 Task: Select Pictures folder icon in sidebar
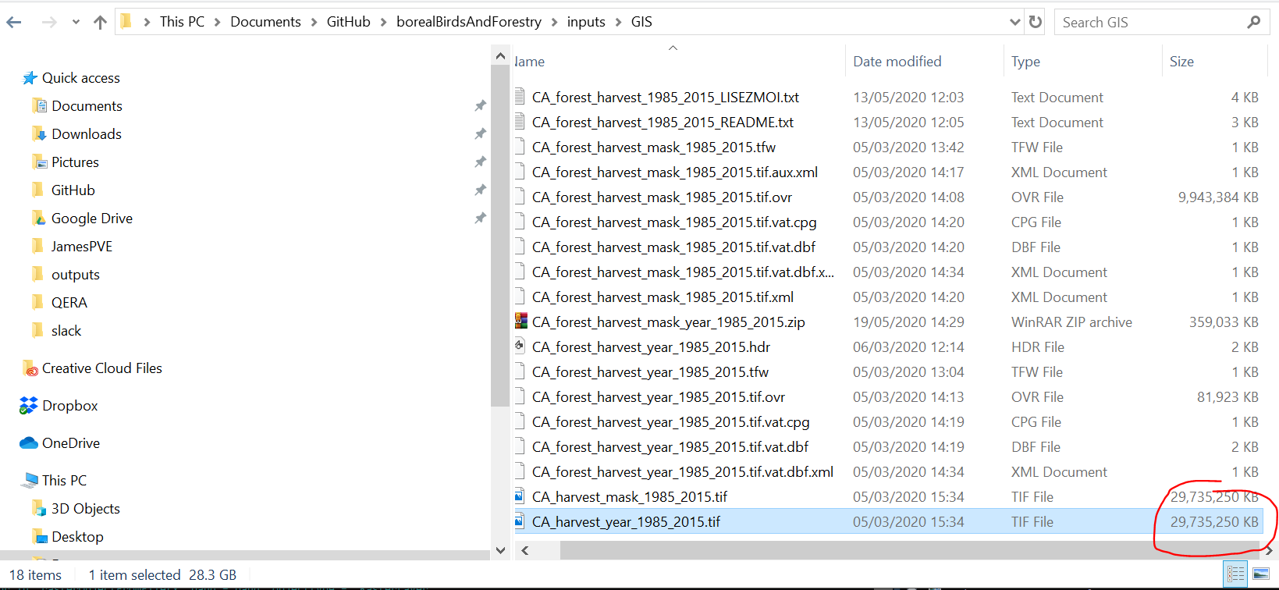[39, 162]
